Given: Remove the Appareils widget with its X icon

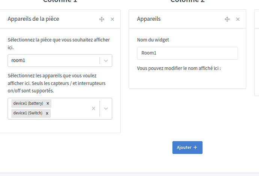Looking at the screenshot, I should click(238, 19).
